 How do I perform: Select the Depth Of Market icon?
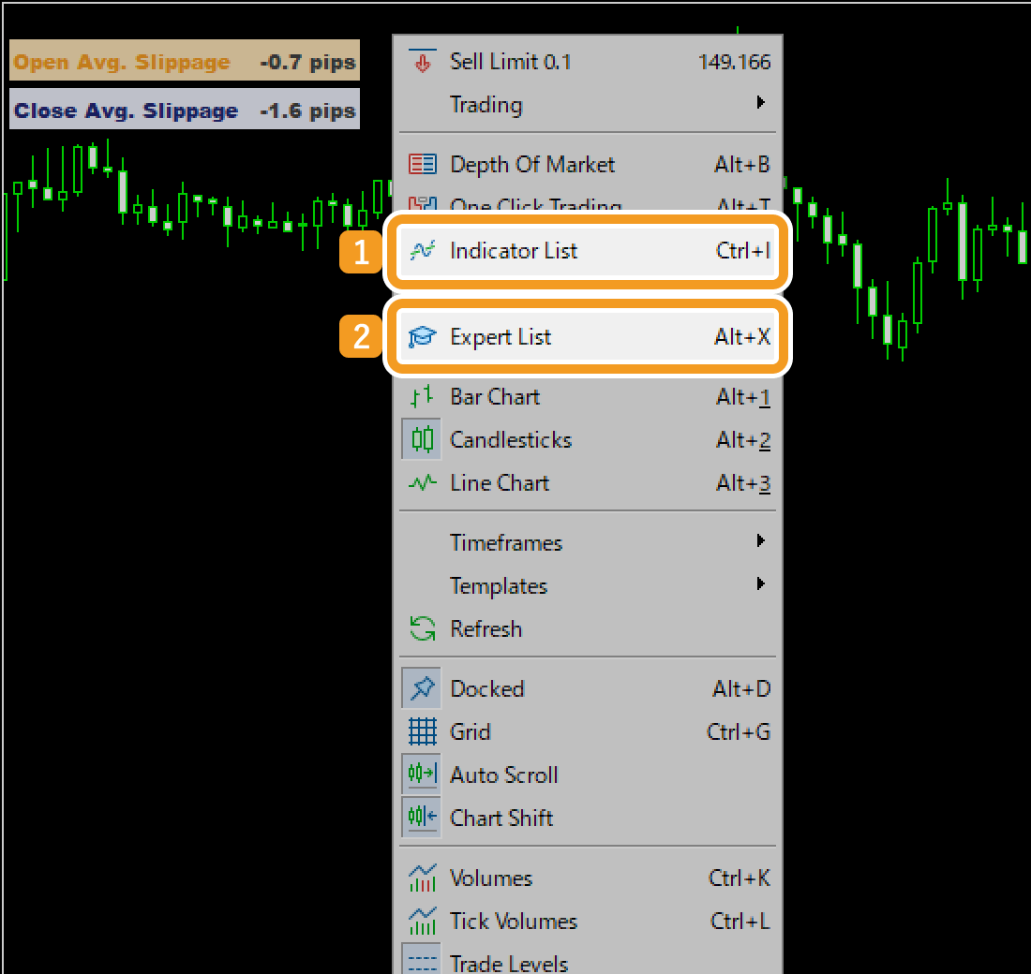[x=422, y=163]
